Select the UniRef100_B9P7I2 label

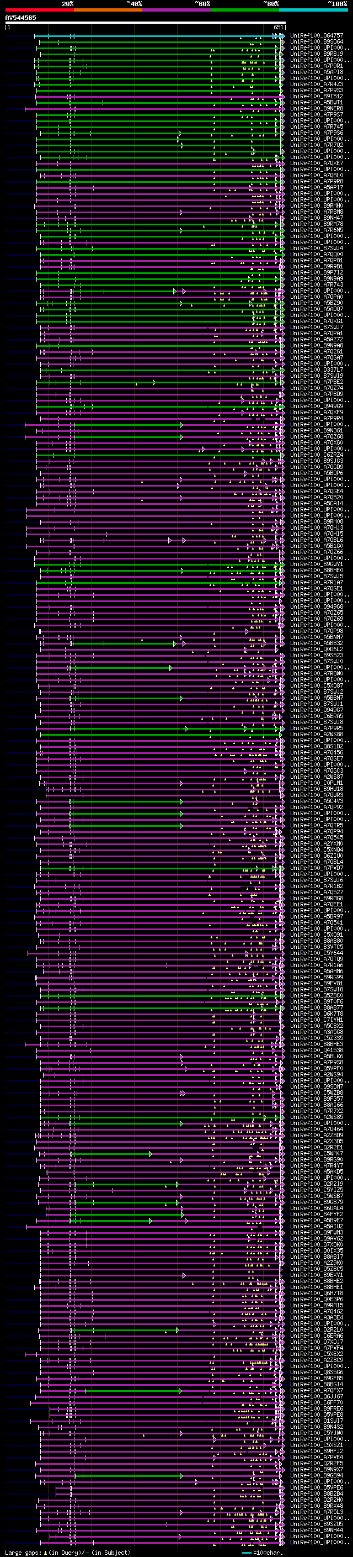coord(316,272)
